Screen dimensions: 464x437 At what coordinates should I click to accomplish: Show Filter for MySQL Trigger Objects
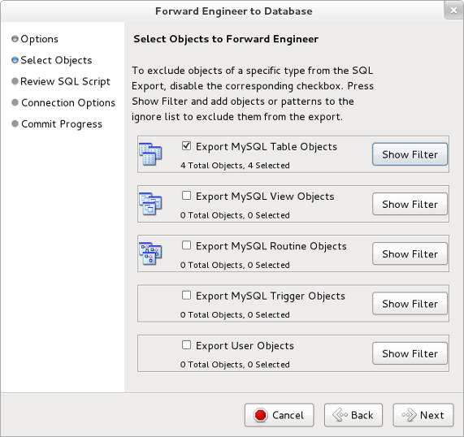tap(410, 304)
